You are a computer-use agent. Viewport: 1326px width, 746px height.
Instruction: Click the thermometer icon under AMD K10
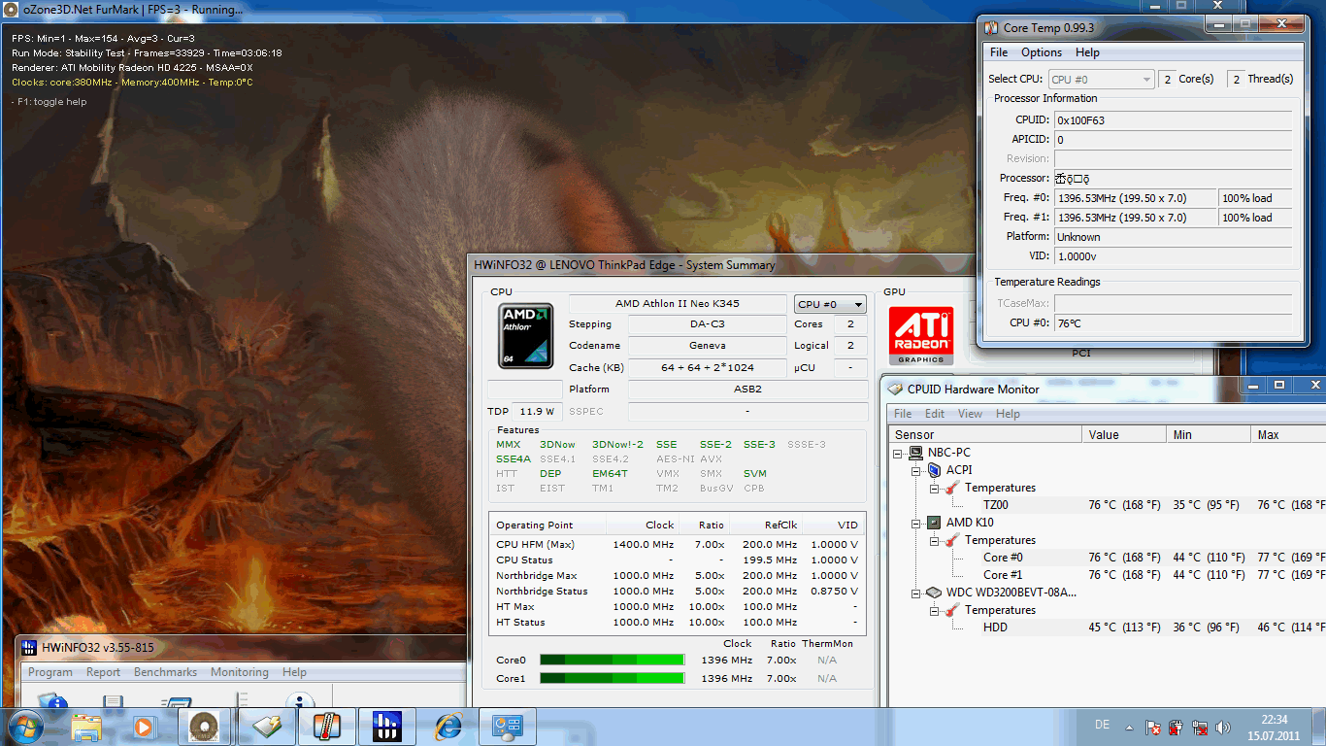coord(952,540)
